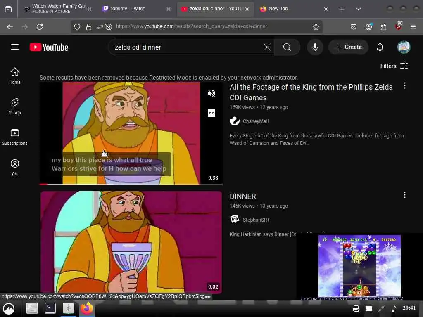Click the Firefox icon in the taskbar
The image size is (423, 317).
(86, 308)
